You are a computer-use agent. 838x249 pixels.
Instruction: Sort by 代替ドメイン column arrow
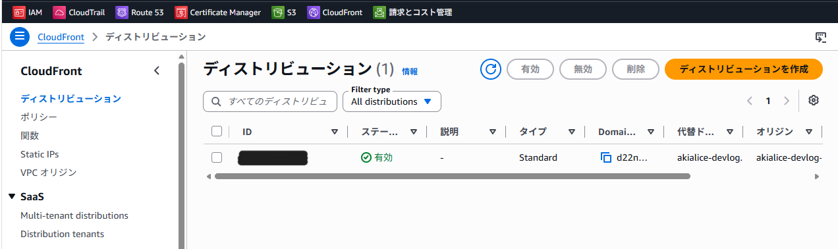(x=729, y=132)
